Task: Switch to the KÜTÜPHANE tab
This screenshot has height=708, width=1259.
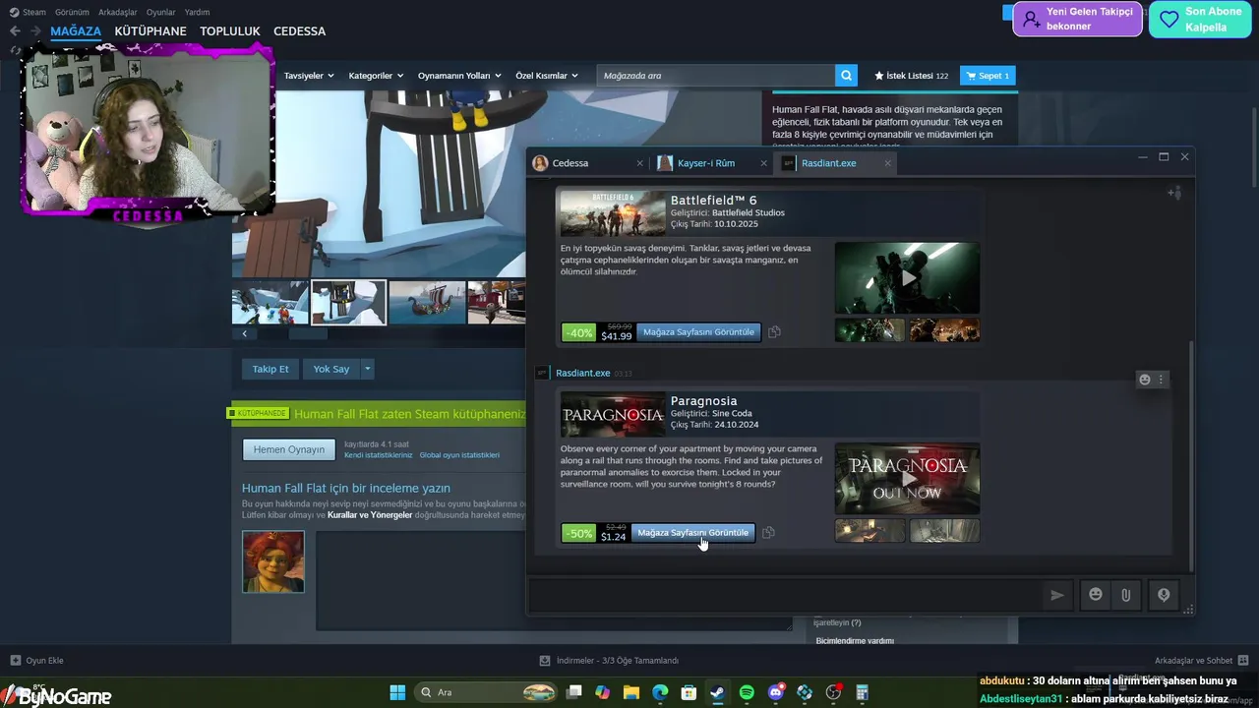Action: 150,31
